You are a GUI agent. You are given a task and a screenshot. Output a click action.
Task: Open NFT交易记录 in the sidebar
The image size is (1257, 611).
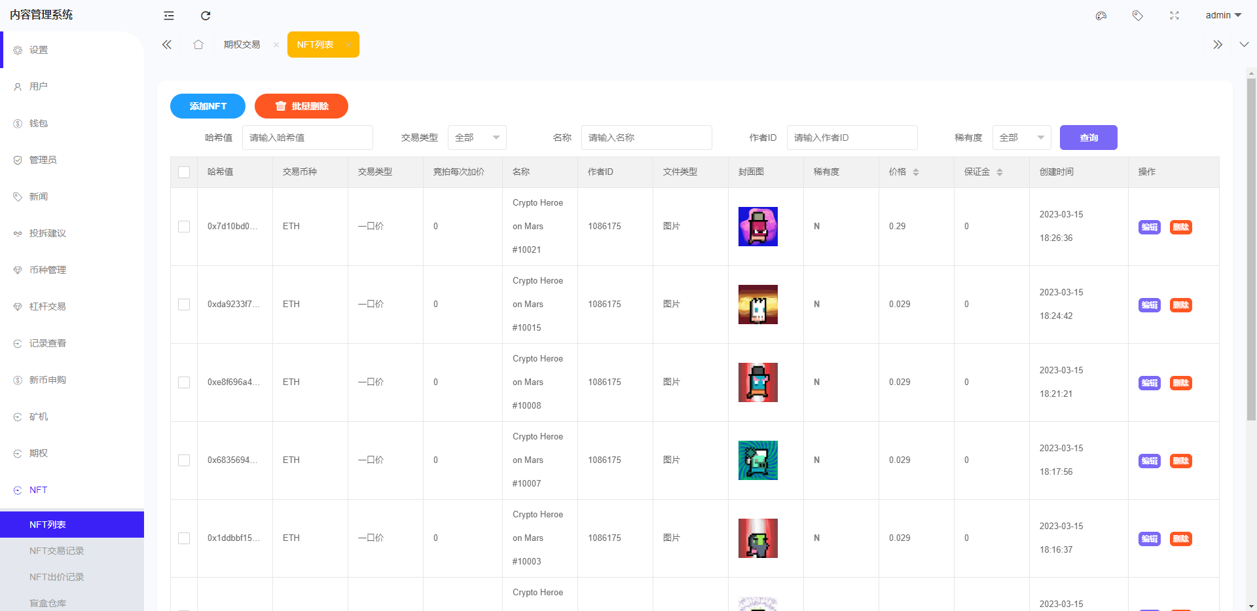tap(57, 551)
